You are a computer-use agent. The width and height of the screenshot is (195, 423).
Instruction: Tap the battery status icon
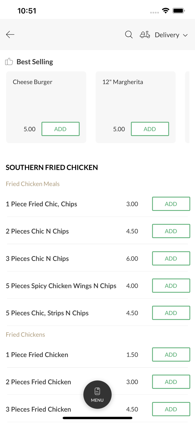(178, 11)
